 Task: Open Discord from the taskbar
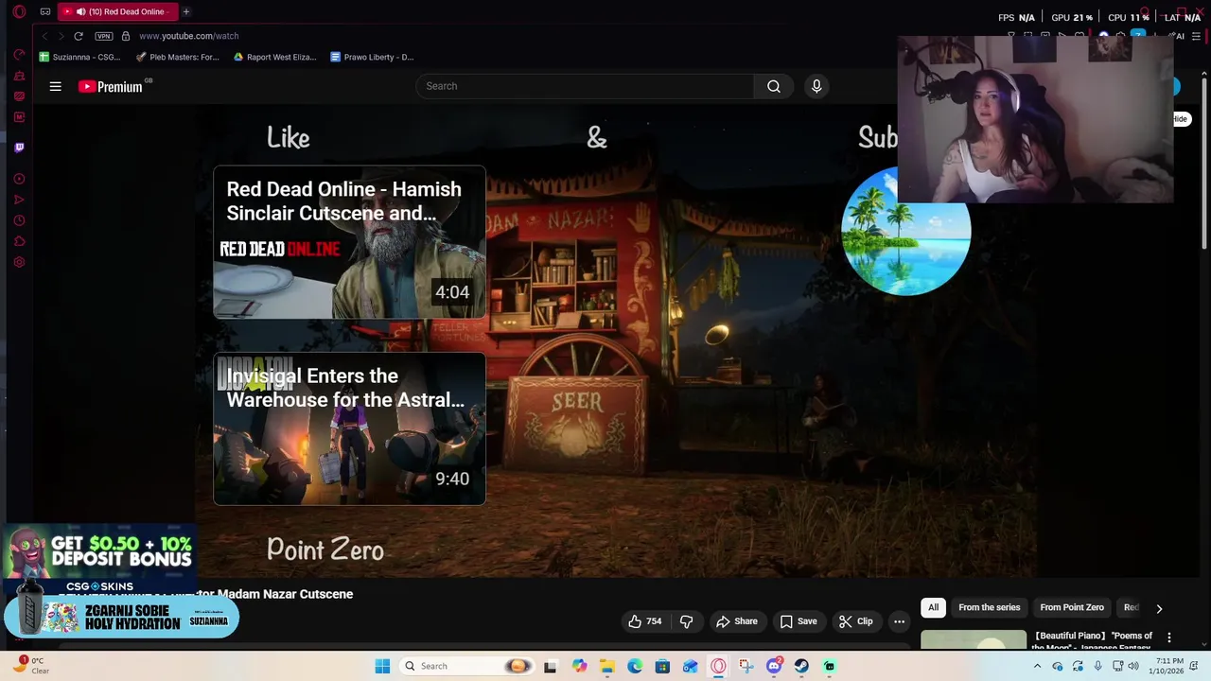click(x=774, y=666)
